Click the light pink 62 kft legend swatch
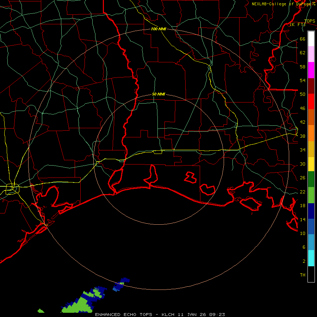This screenshot has height=317, width=317. tap(311, 54)
